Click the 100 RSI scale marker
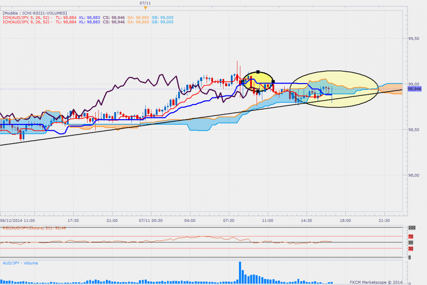Screen dimensions: 427x285 (x=412, y=228)
